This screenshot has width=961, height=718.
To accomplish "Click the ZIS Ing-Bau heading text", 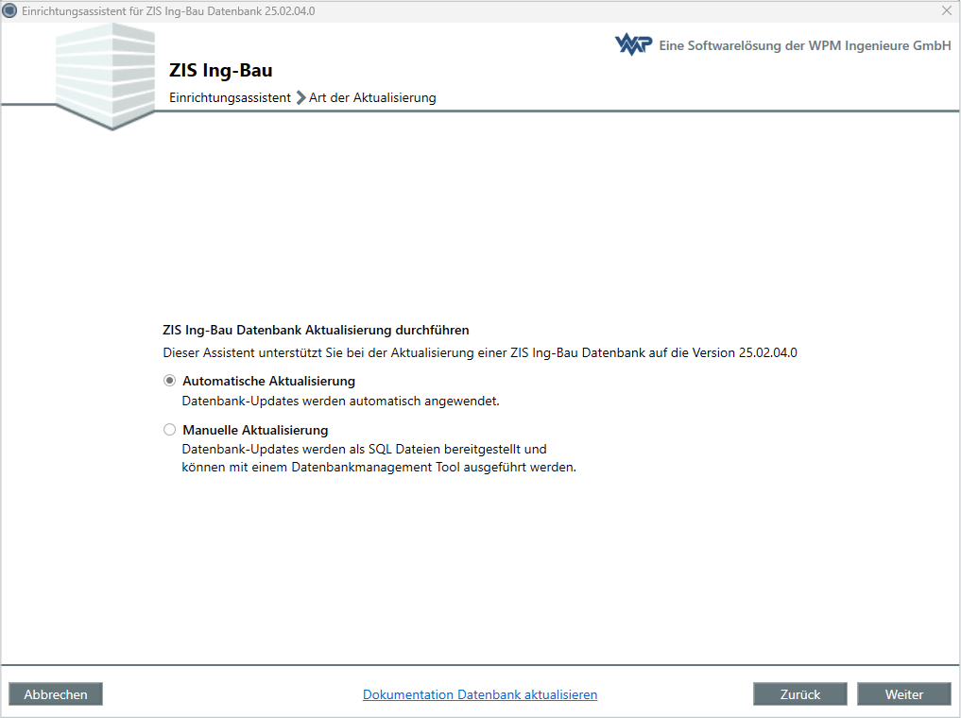I will (221, 70).
